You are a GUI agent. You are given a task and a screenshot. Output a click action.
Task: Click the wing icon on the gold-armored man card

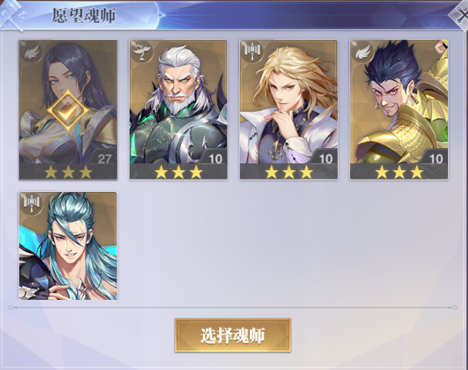point(362,52)
